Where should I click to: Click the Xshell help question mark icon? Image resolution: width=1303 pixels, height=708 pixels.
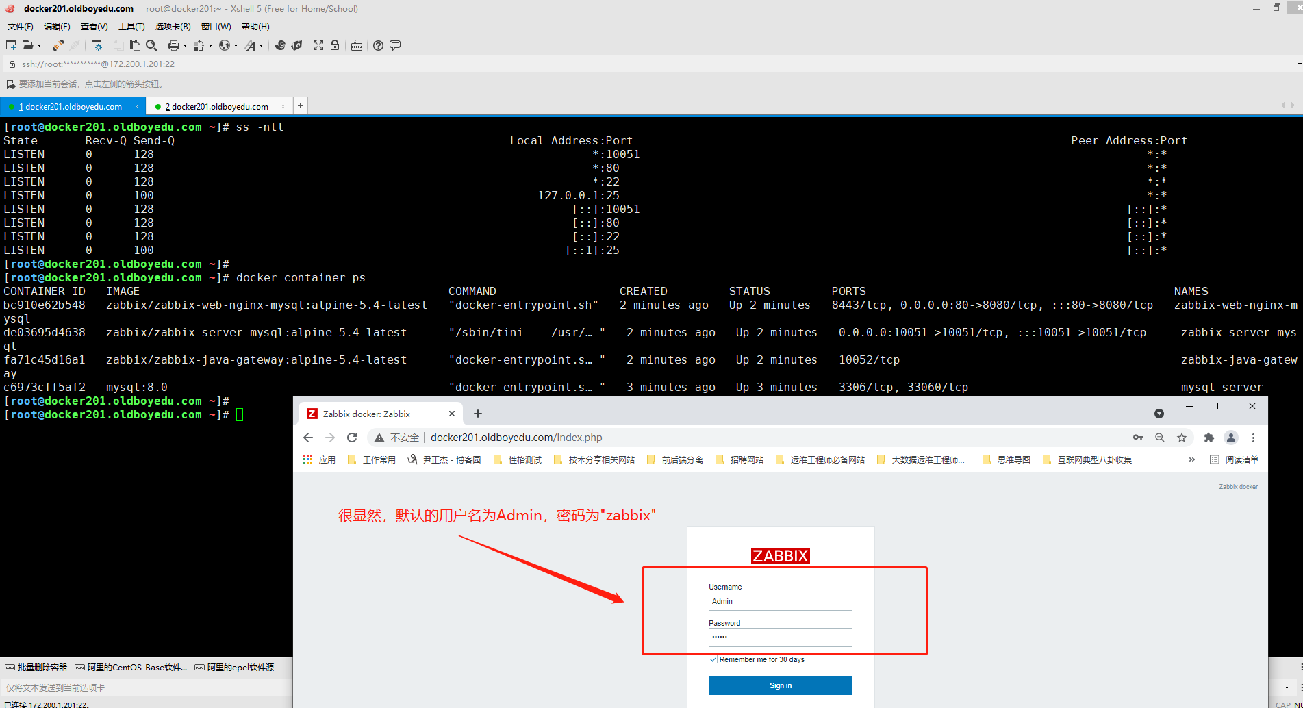coord(378,45)
